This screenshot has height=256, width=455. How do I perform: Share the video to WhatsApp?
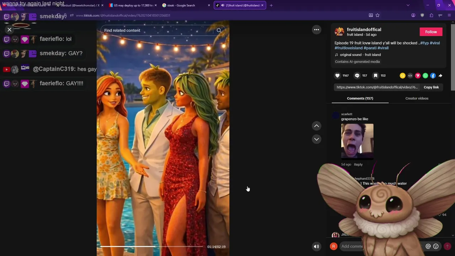pos(425,75)
